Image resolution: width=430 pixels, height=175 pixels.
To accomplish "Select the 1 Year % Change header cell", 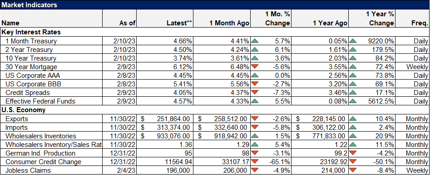I will 371,18.
